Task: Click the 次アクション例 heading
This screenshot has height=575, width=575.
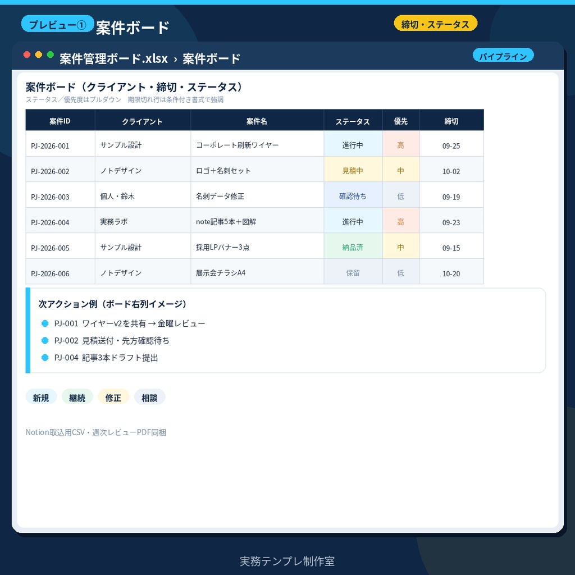Action: pyautogui.click(x=112, y=304)
